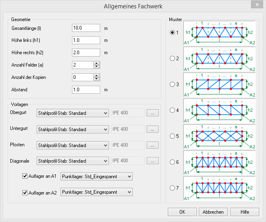Viewport: 266px width, 222px height.
Task: Open the Pfosten template dropdown
Action: click(73, 145)
